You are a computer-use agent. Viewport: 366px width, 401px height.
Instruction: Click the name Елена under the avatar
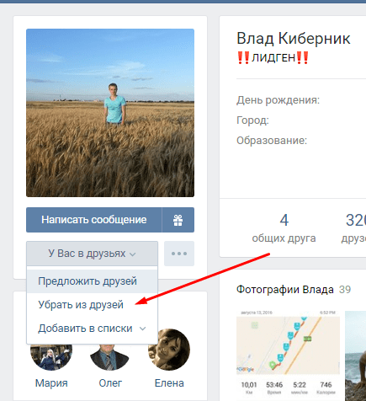(x=169, y=383)
